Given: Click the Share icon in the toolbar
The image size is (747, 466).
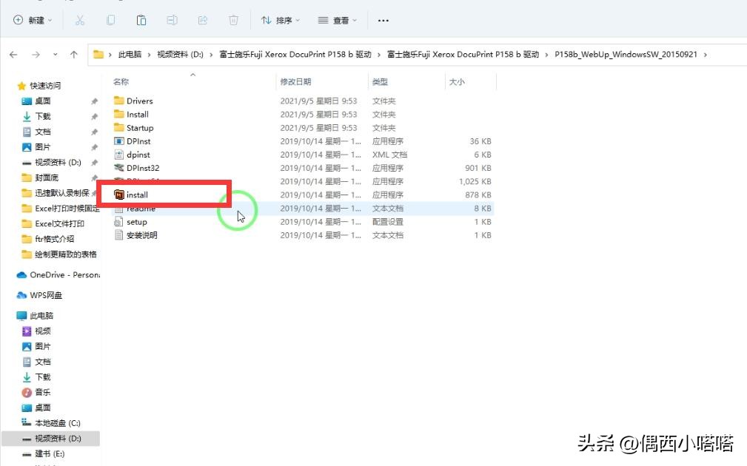Looking at the screenshot, I should pyautogui.click(x=201, y=20).
